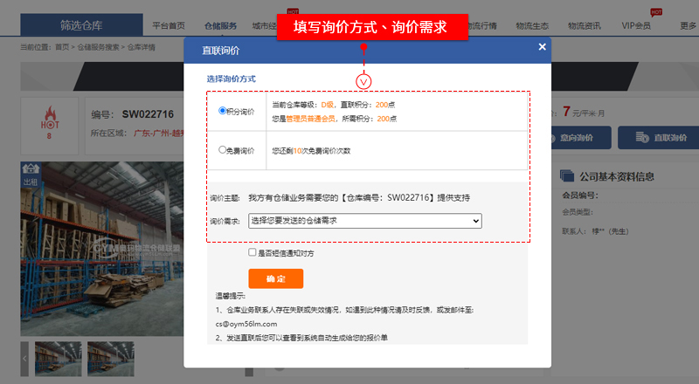This screenshot has height=384, width=699.
Task: Open the 仓储服务 nav tab
Action: (219, 25)
